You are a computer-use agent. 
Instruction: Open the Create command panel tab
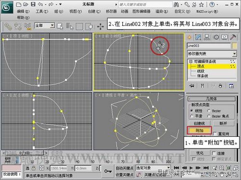point(189,37)
